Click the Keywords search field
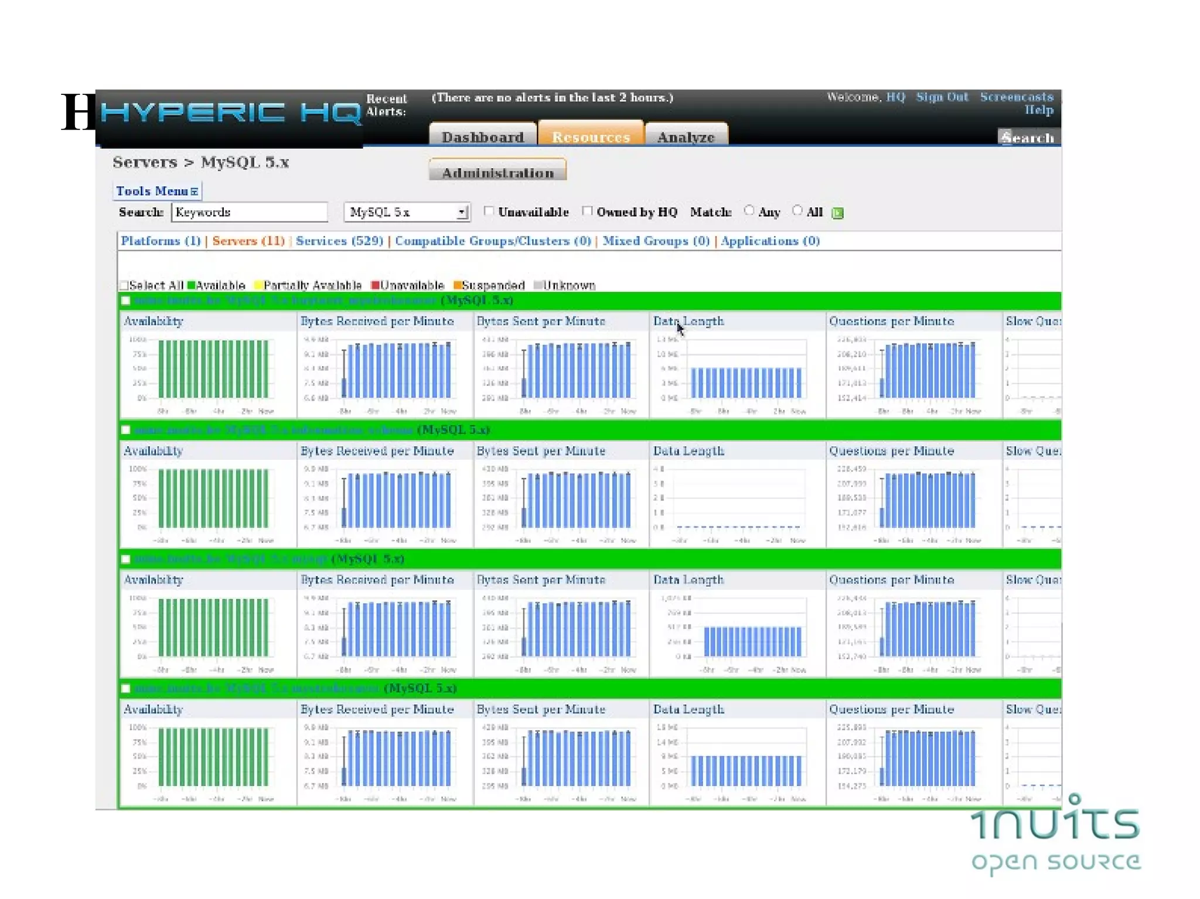The image size is (1200, 899). [x=249, y=212]
